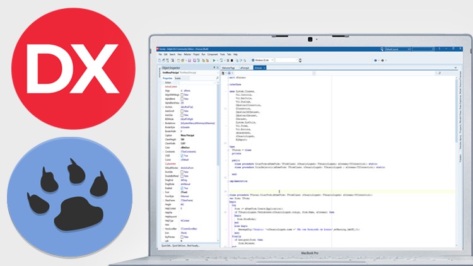Toggle the KeyPreview checkbox

182,237
